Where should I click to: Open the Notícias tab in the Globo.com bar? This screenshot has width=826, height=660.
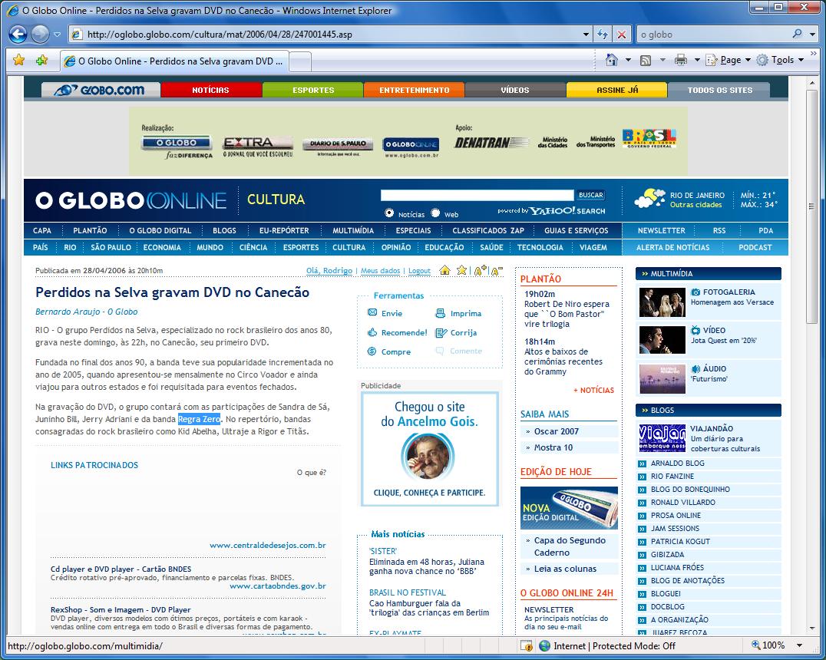210,90
